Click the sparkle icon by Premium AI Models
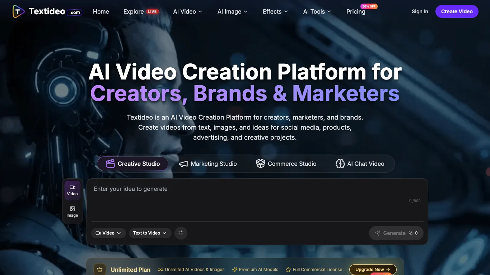Screen dimensions: 490x275 235,270
